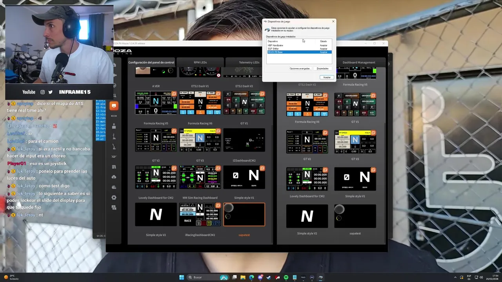The image size is (502, 282).
Task: Click the orange corner icon on Lovely Dashboard for CM2, right panel
Action: point(325,170)
